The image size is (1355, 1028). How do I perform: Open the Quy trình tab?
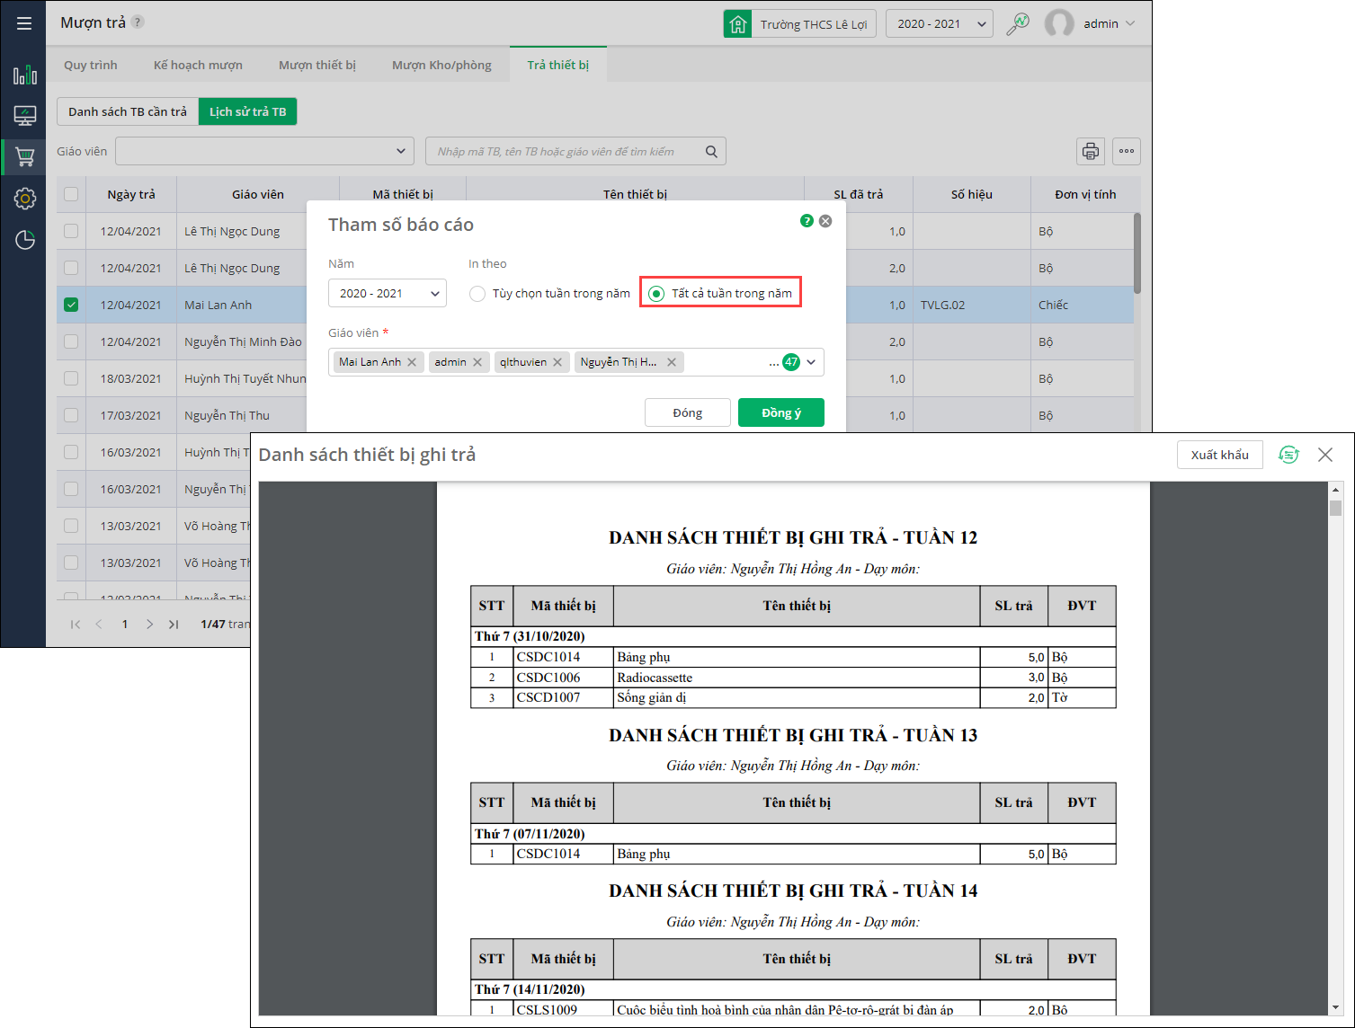coord(91,65)
